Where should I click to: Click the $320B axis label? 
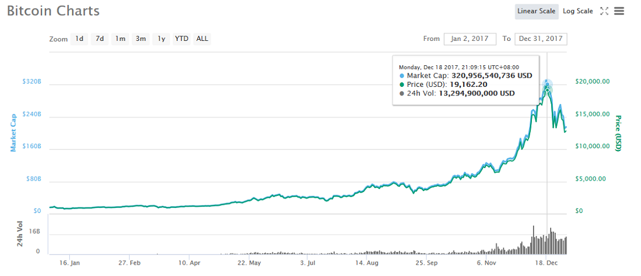(x=31, y=81)
